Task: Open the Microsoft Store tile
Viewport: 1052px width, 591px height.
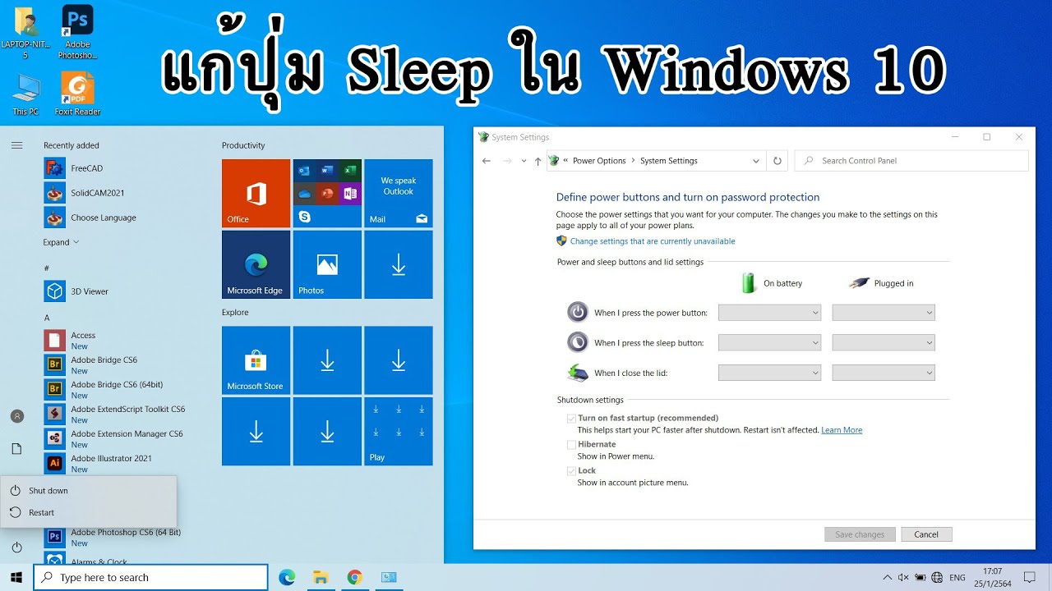Action: click(x=256, y=360)
